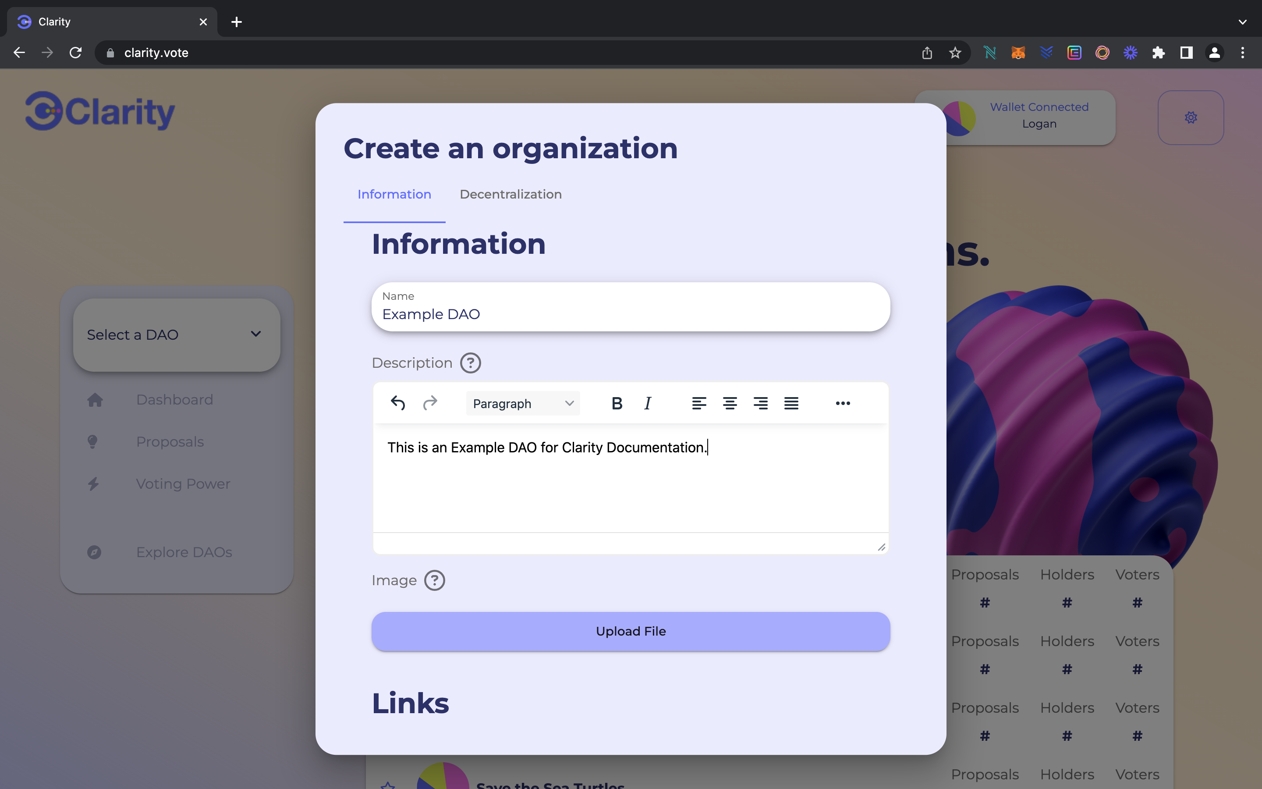Open the settings gear button
This screenshot has height=789, width=1262.
click(x=1191, y=117)
